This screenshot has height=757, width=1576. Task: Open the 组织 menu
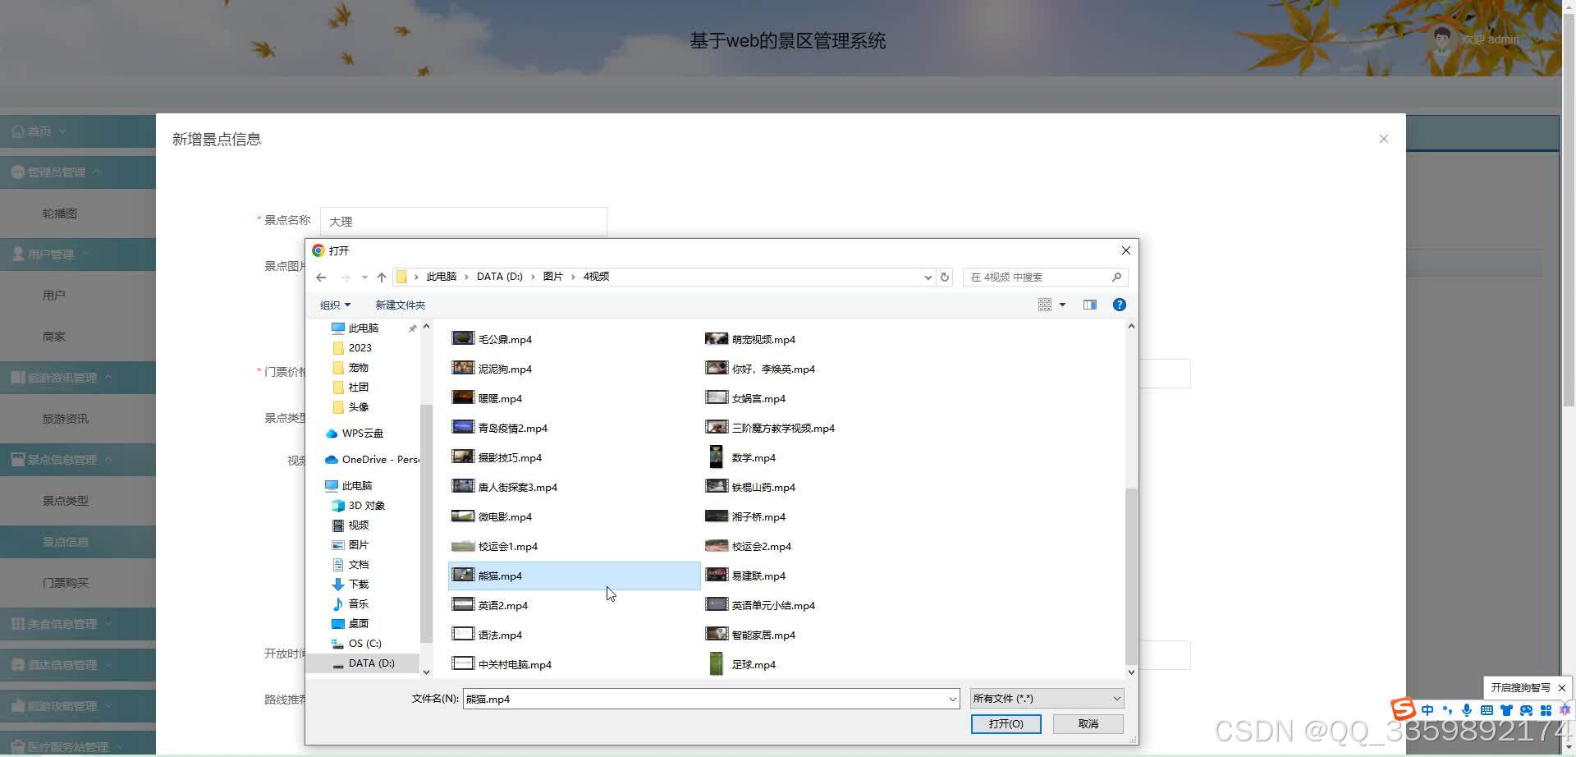pyautogui.click(x=335, y=305)
